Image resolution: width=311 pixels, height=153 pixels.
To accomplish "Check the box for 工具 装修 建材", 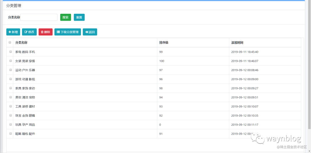I will click(11, 106).
